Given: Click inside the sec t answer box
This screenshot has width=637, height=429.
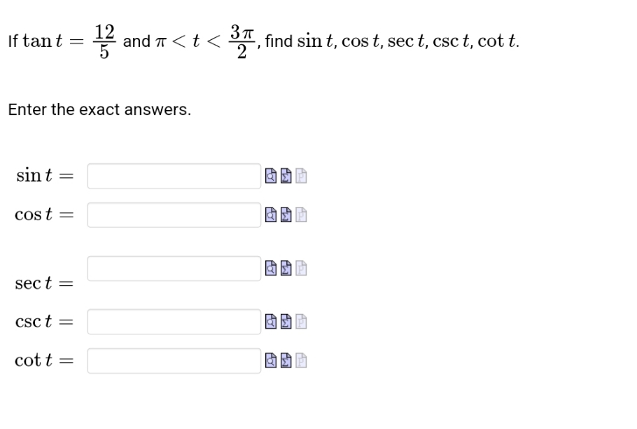Looking at the screenshot, I should click(174, 268).
